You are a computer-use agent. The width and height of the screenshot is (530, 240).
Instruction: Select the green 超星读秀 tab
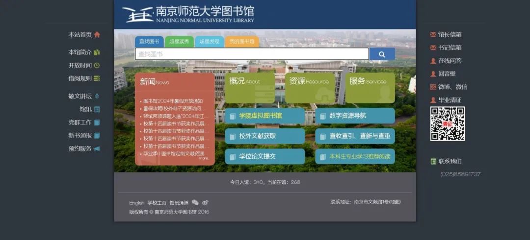(x=179, y=42)
